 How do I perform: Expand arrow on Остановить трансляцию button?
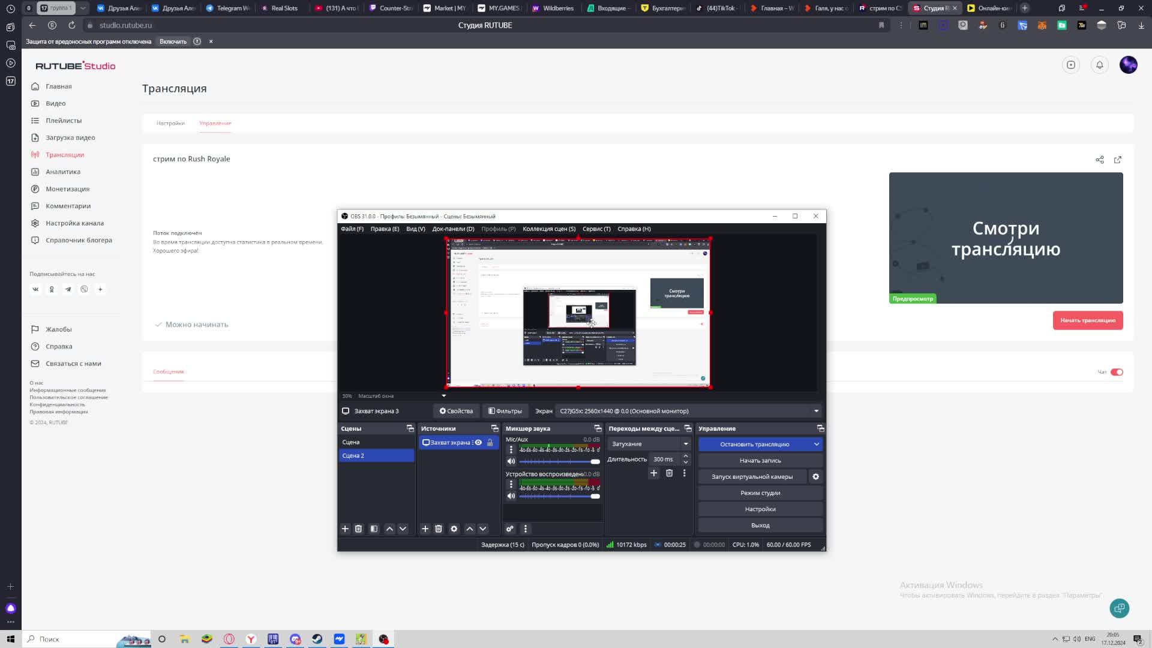click(816, 444)
